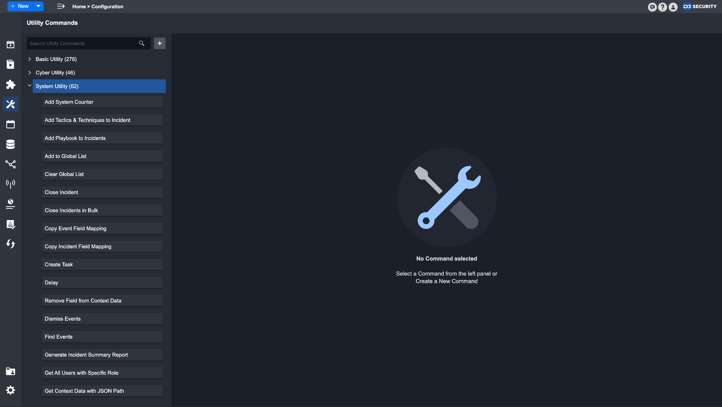Expand the Cyber Utility (46) group

pyautogui.click(x=30, y=73)
